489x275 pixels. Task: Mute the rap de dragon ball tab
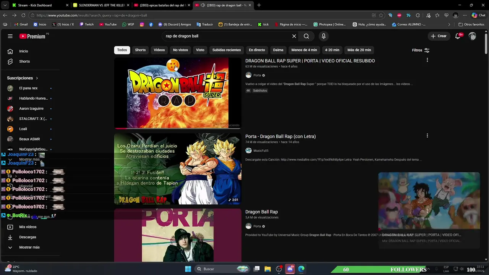tap(203, 5)
